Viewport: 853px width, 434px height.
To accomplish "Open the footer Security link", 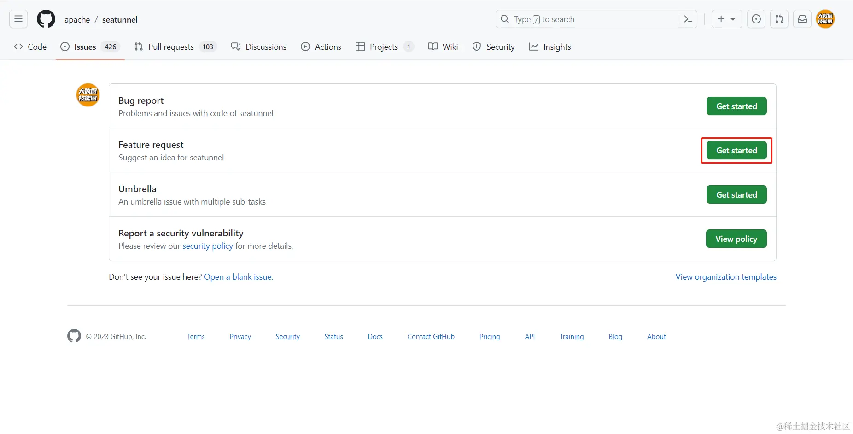I will click(x=287, y=337).
